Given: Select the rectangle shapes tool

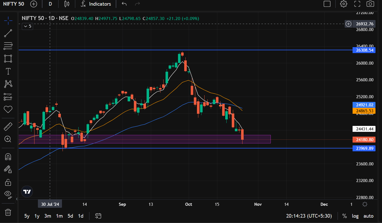Looking at the screenshot, I should 8,59.
